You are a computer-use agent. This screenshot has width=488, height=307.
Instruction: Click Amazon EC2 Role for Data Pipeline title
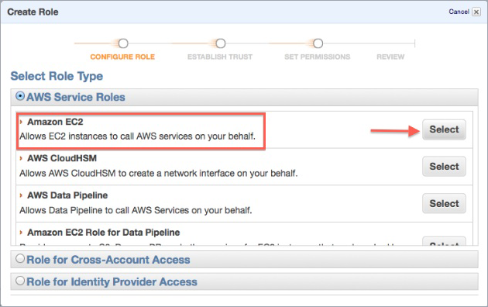coord(103,233)
